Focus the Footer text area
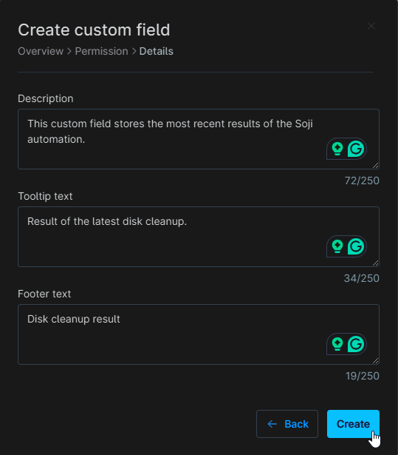The width and height of the screenshot is (398, 455). (199, 334)
